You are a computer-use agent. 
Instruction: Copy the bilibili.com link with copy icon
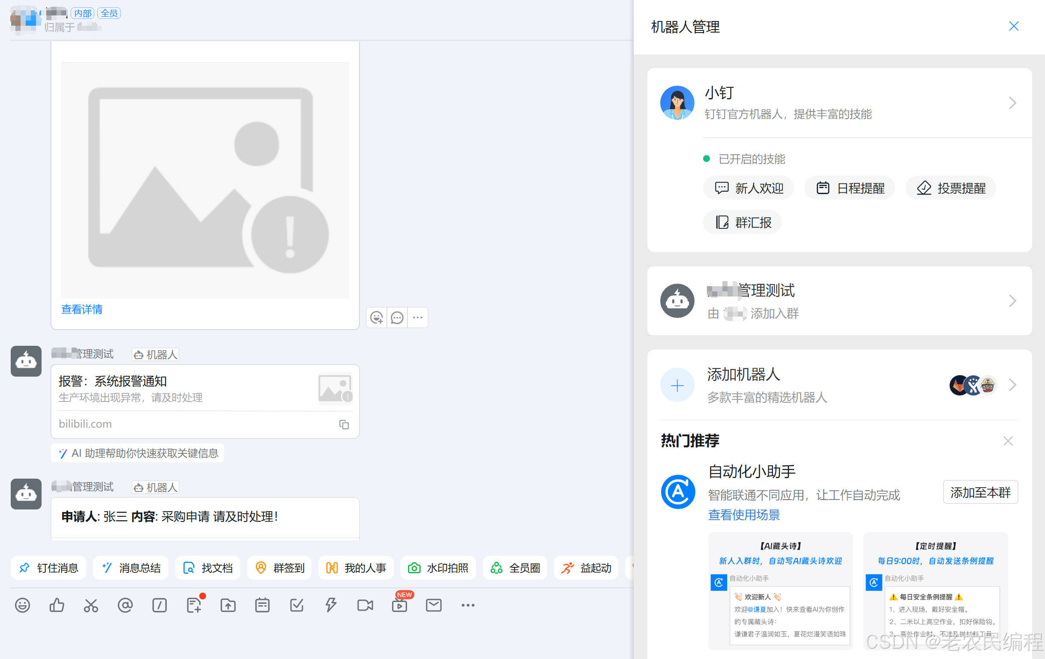point(344,424)
